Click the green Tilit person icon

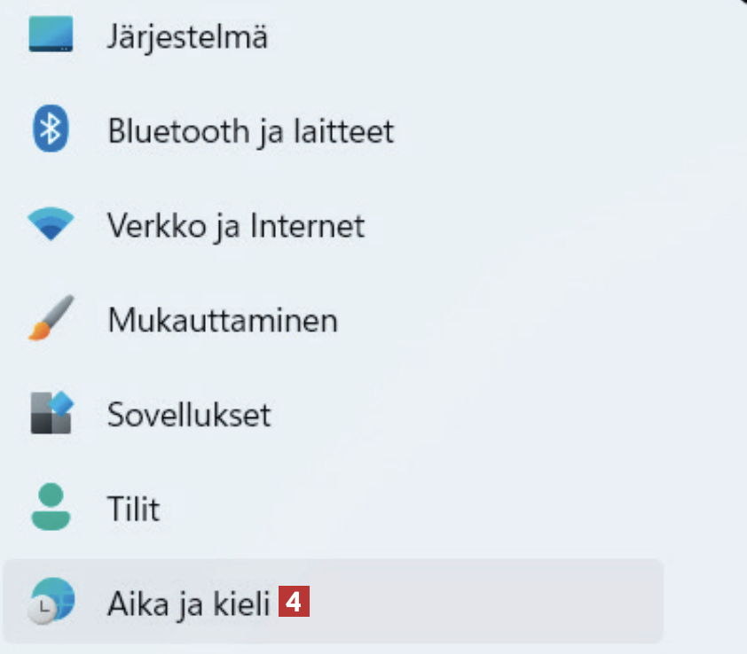(x=51, y=508)
